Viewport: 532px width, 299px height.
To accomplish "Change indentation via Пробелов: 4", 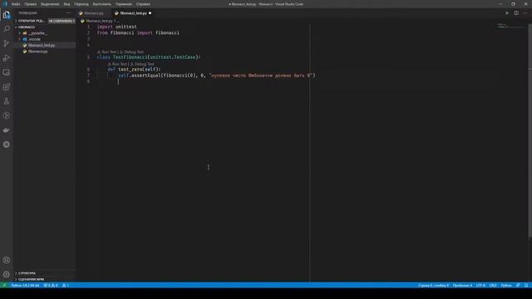I will pos(462,285).
